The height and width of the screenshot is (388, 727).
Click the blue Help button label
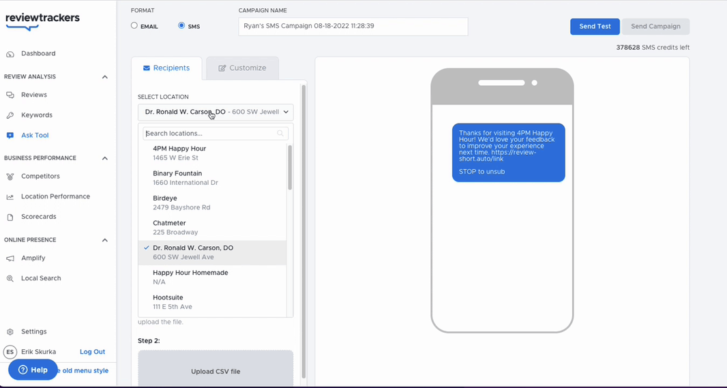click(40, 370)
